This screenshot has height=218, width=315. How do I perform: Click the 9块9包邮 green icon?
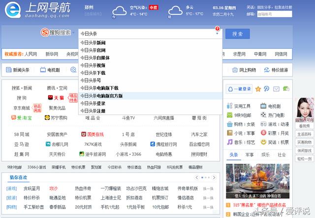click(x=230, y=115)
